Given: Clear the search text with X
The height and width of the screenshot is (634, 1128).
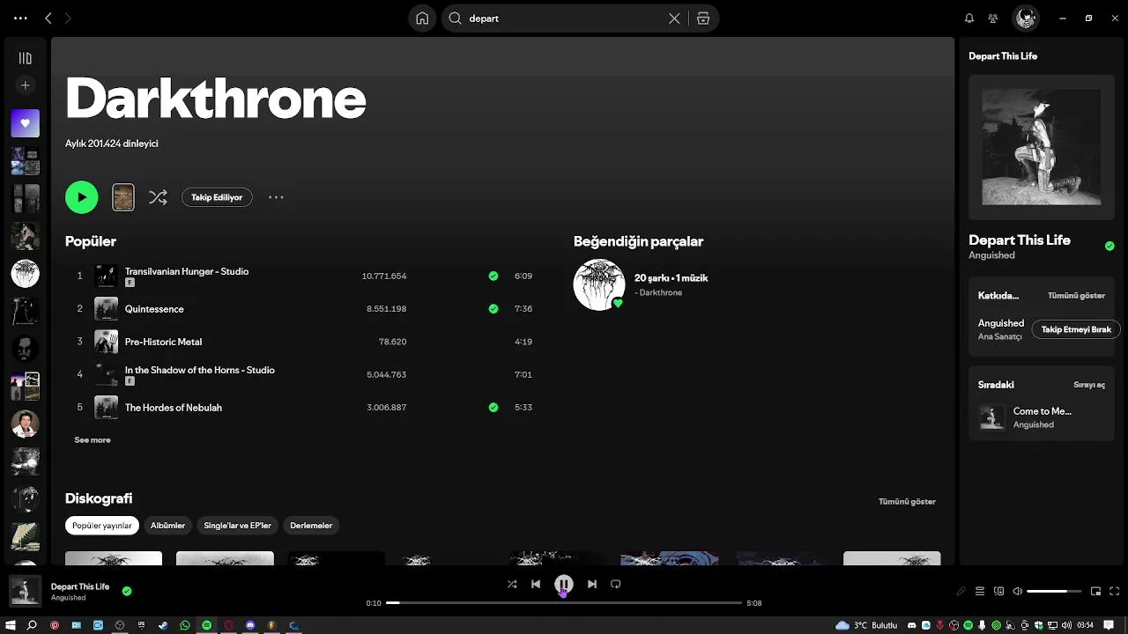Looking at the screenshot, I should pos(674,18).
